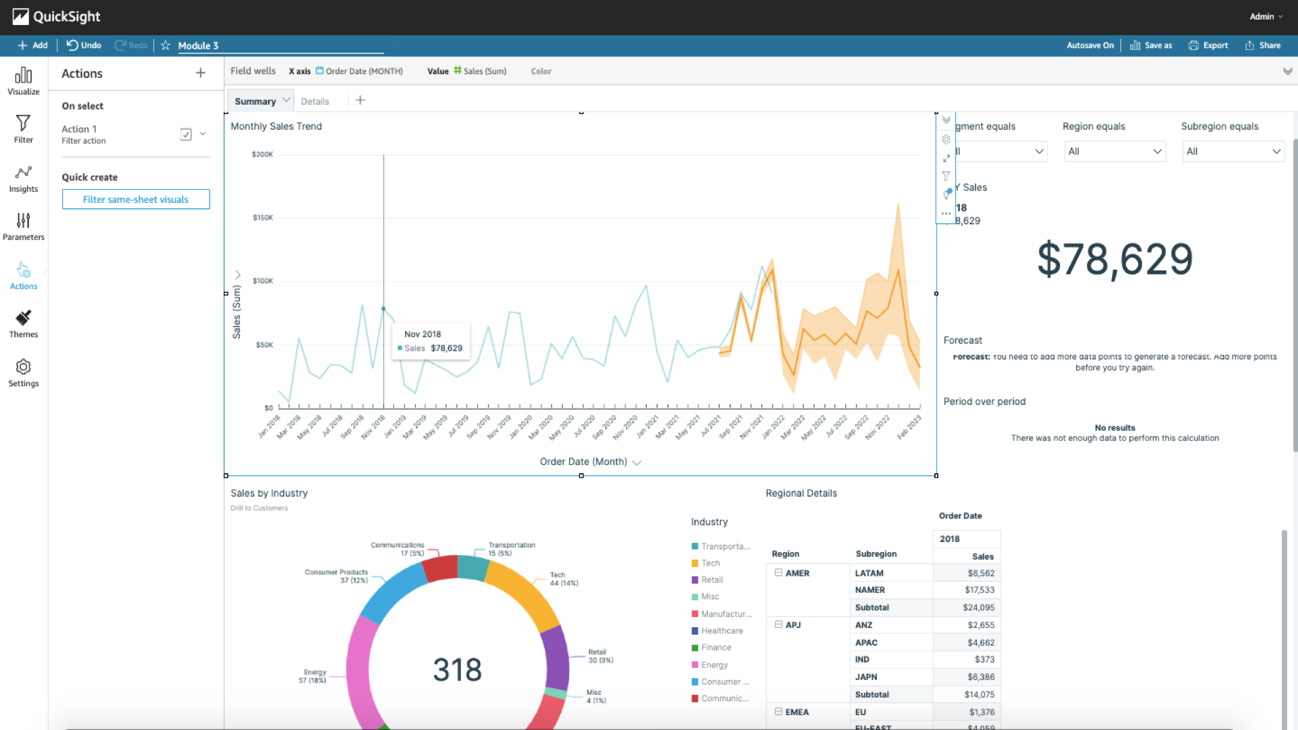Click Sales (Sum) Value field well
The height and width of the screenshot is (730, 1298).
480,71
